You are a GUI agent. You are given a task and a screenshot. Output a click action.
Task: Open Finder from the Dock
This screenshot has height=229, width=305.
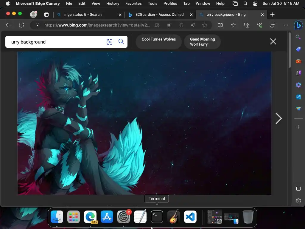pyautogui.click(x=57, y=217)
